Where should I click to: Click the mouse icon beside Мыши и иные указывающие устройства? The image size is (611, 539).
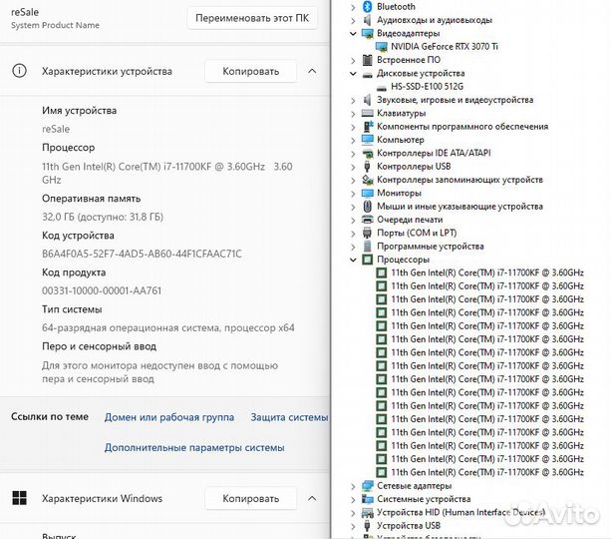[367, 207]
